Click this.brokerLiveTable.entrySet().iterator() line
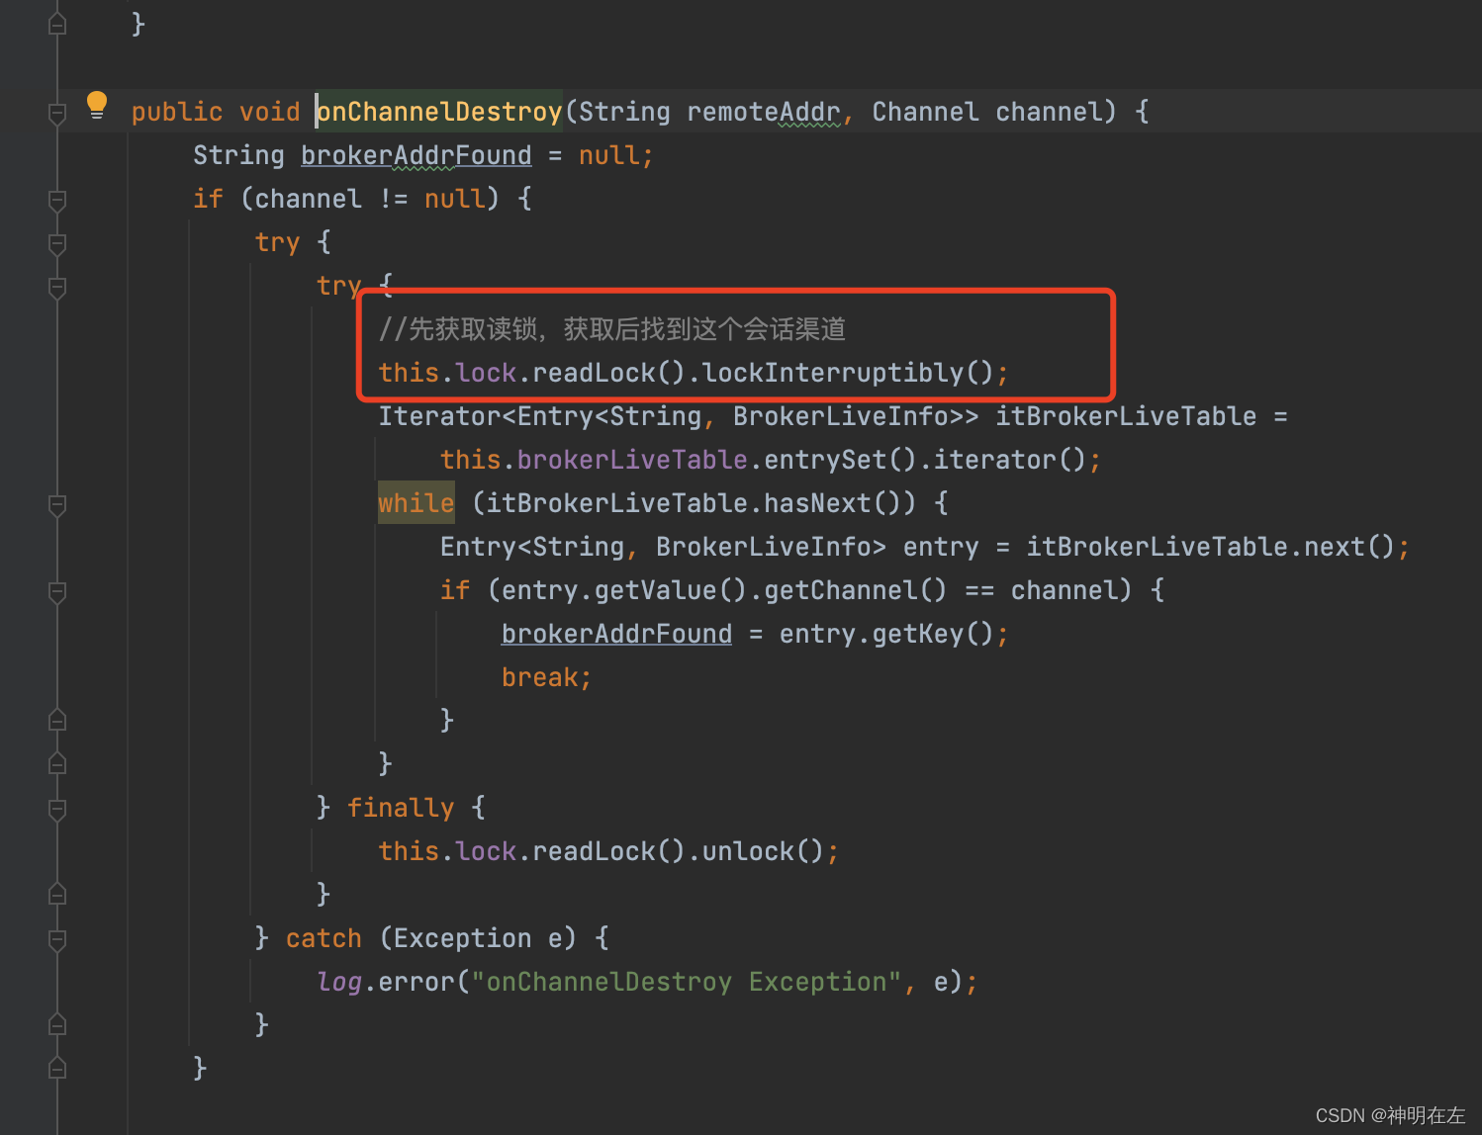This screenshot has width=1482, height=1135. coord(770,460)
